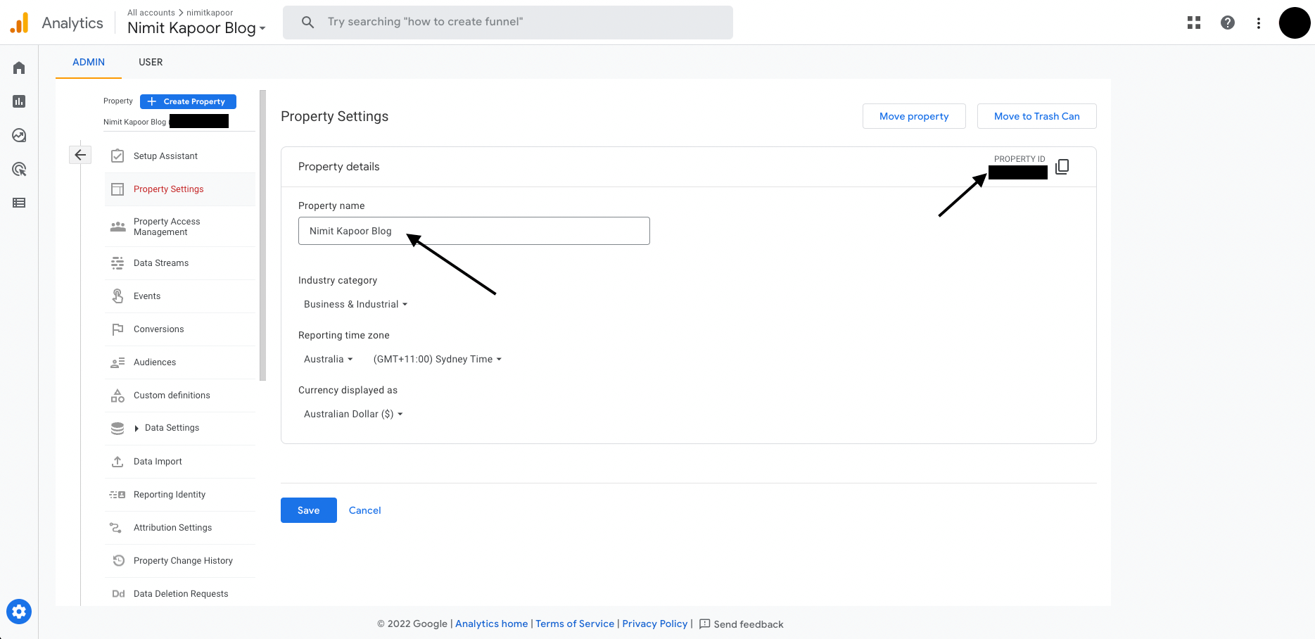Open the Analytics home footer link
Screen dimensions: 1315x639
tap(491, 624)
